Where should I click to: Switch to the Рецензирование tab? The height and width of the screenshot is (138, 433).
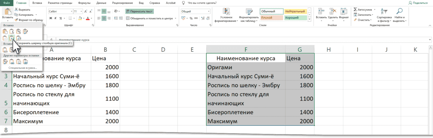pyautogui.click(x=122, y=3)
